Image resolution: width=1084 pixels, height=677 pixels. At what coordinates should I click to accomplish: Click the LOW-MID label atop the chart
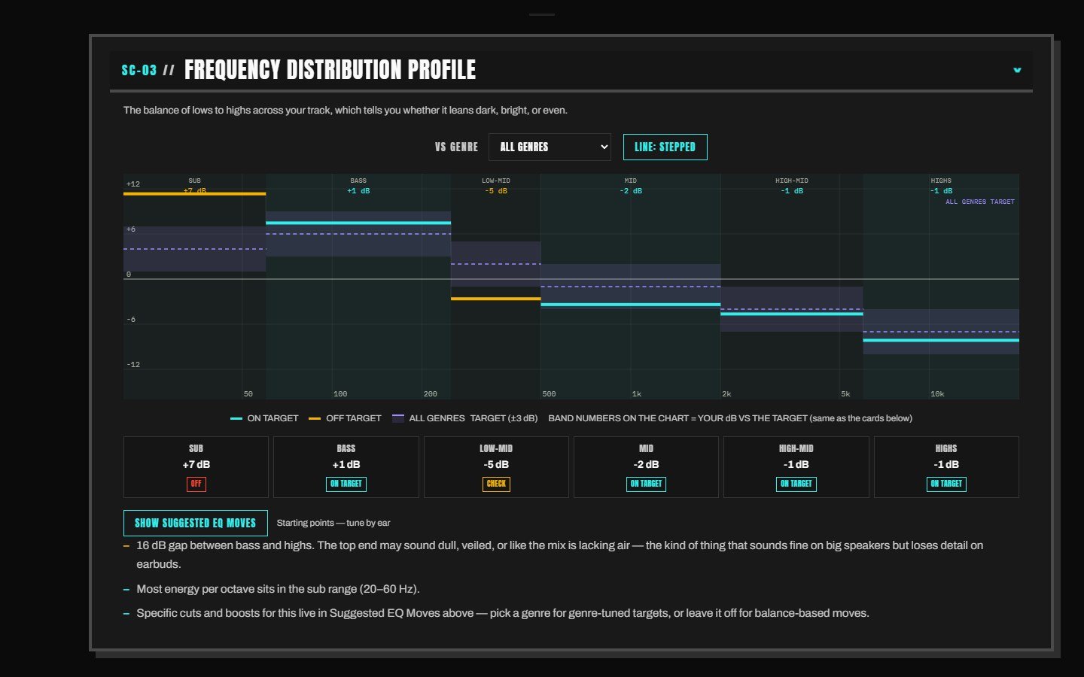496,181
